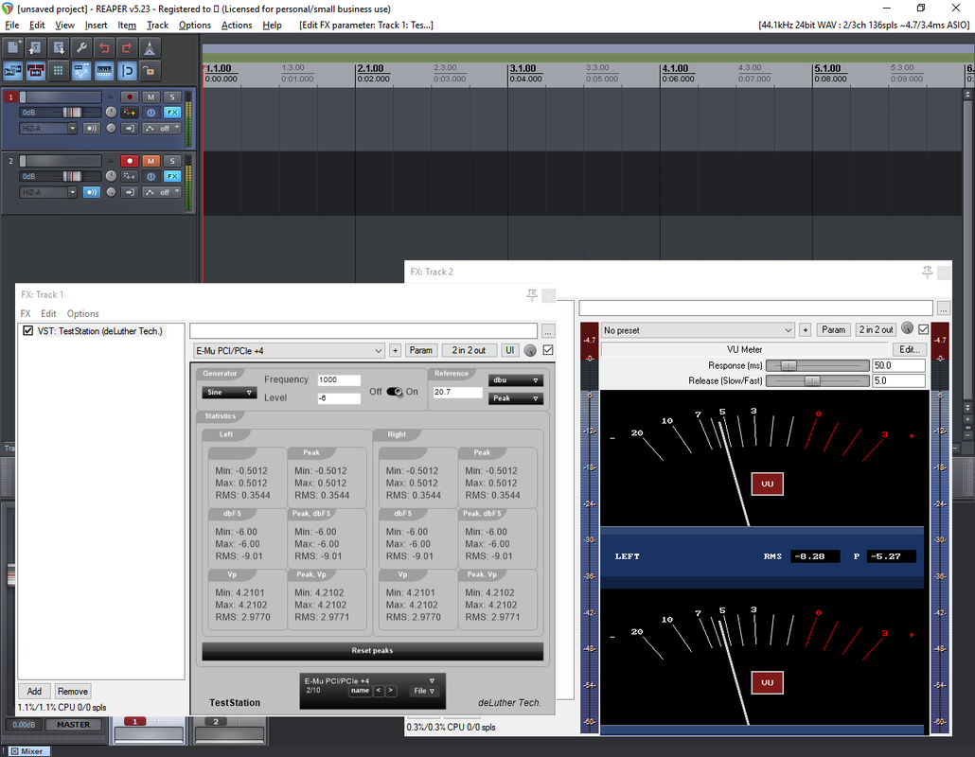The image size is (975, 757).
Task: Toggle the metronome icon
Action: click(150, 47)
